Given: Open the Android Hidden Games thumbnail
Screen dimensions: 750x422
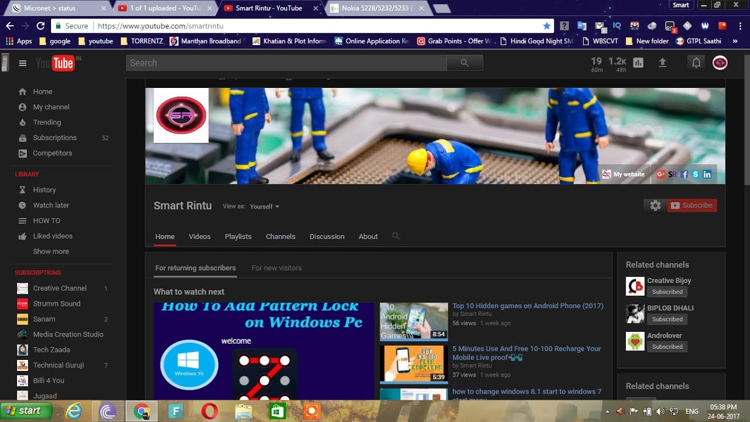Looking at the screenshot, I should 414,321.
